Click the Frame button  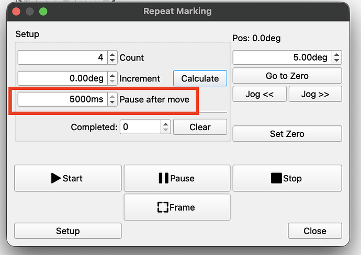click(177, 207)
